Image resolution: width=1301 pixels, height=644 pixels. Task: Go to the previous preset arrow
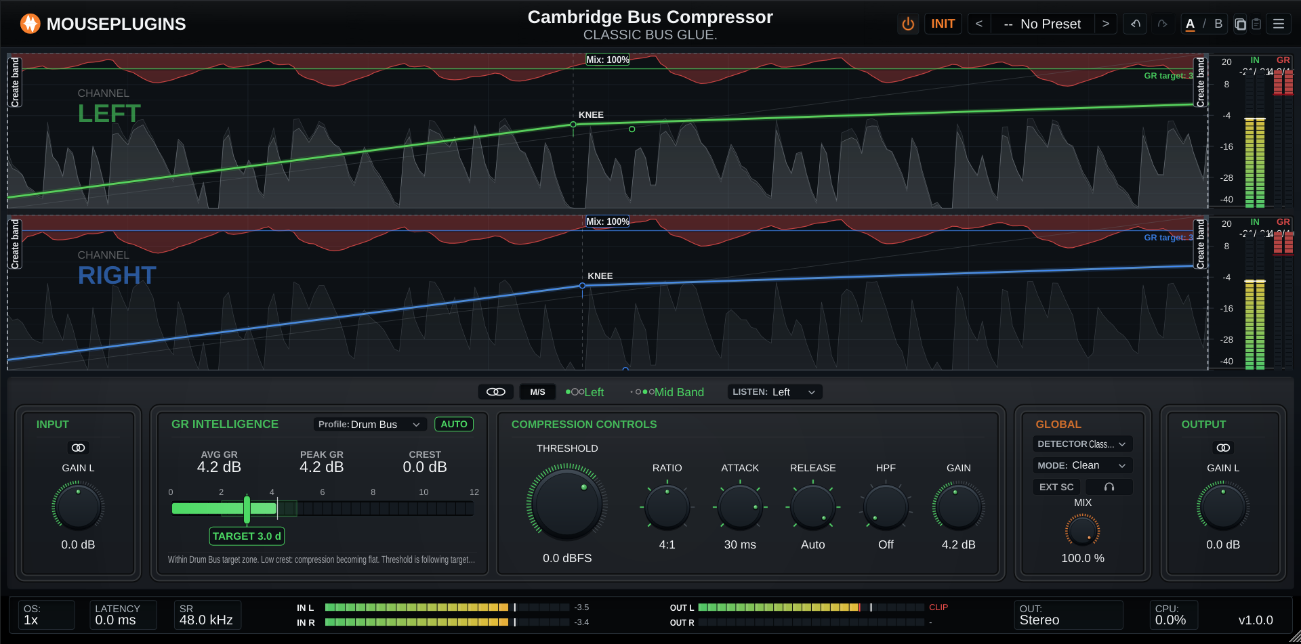pos(979,24)
